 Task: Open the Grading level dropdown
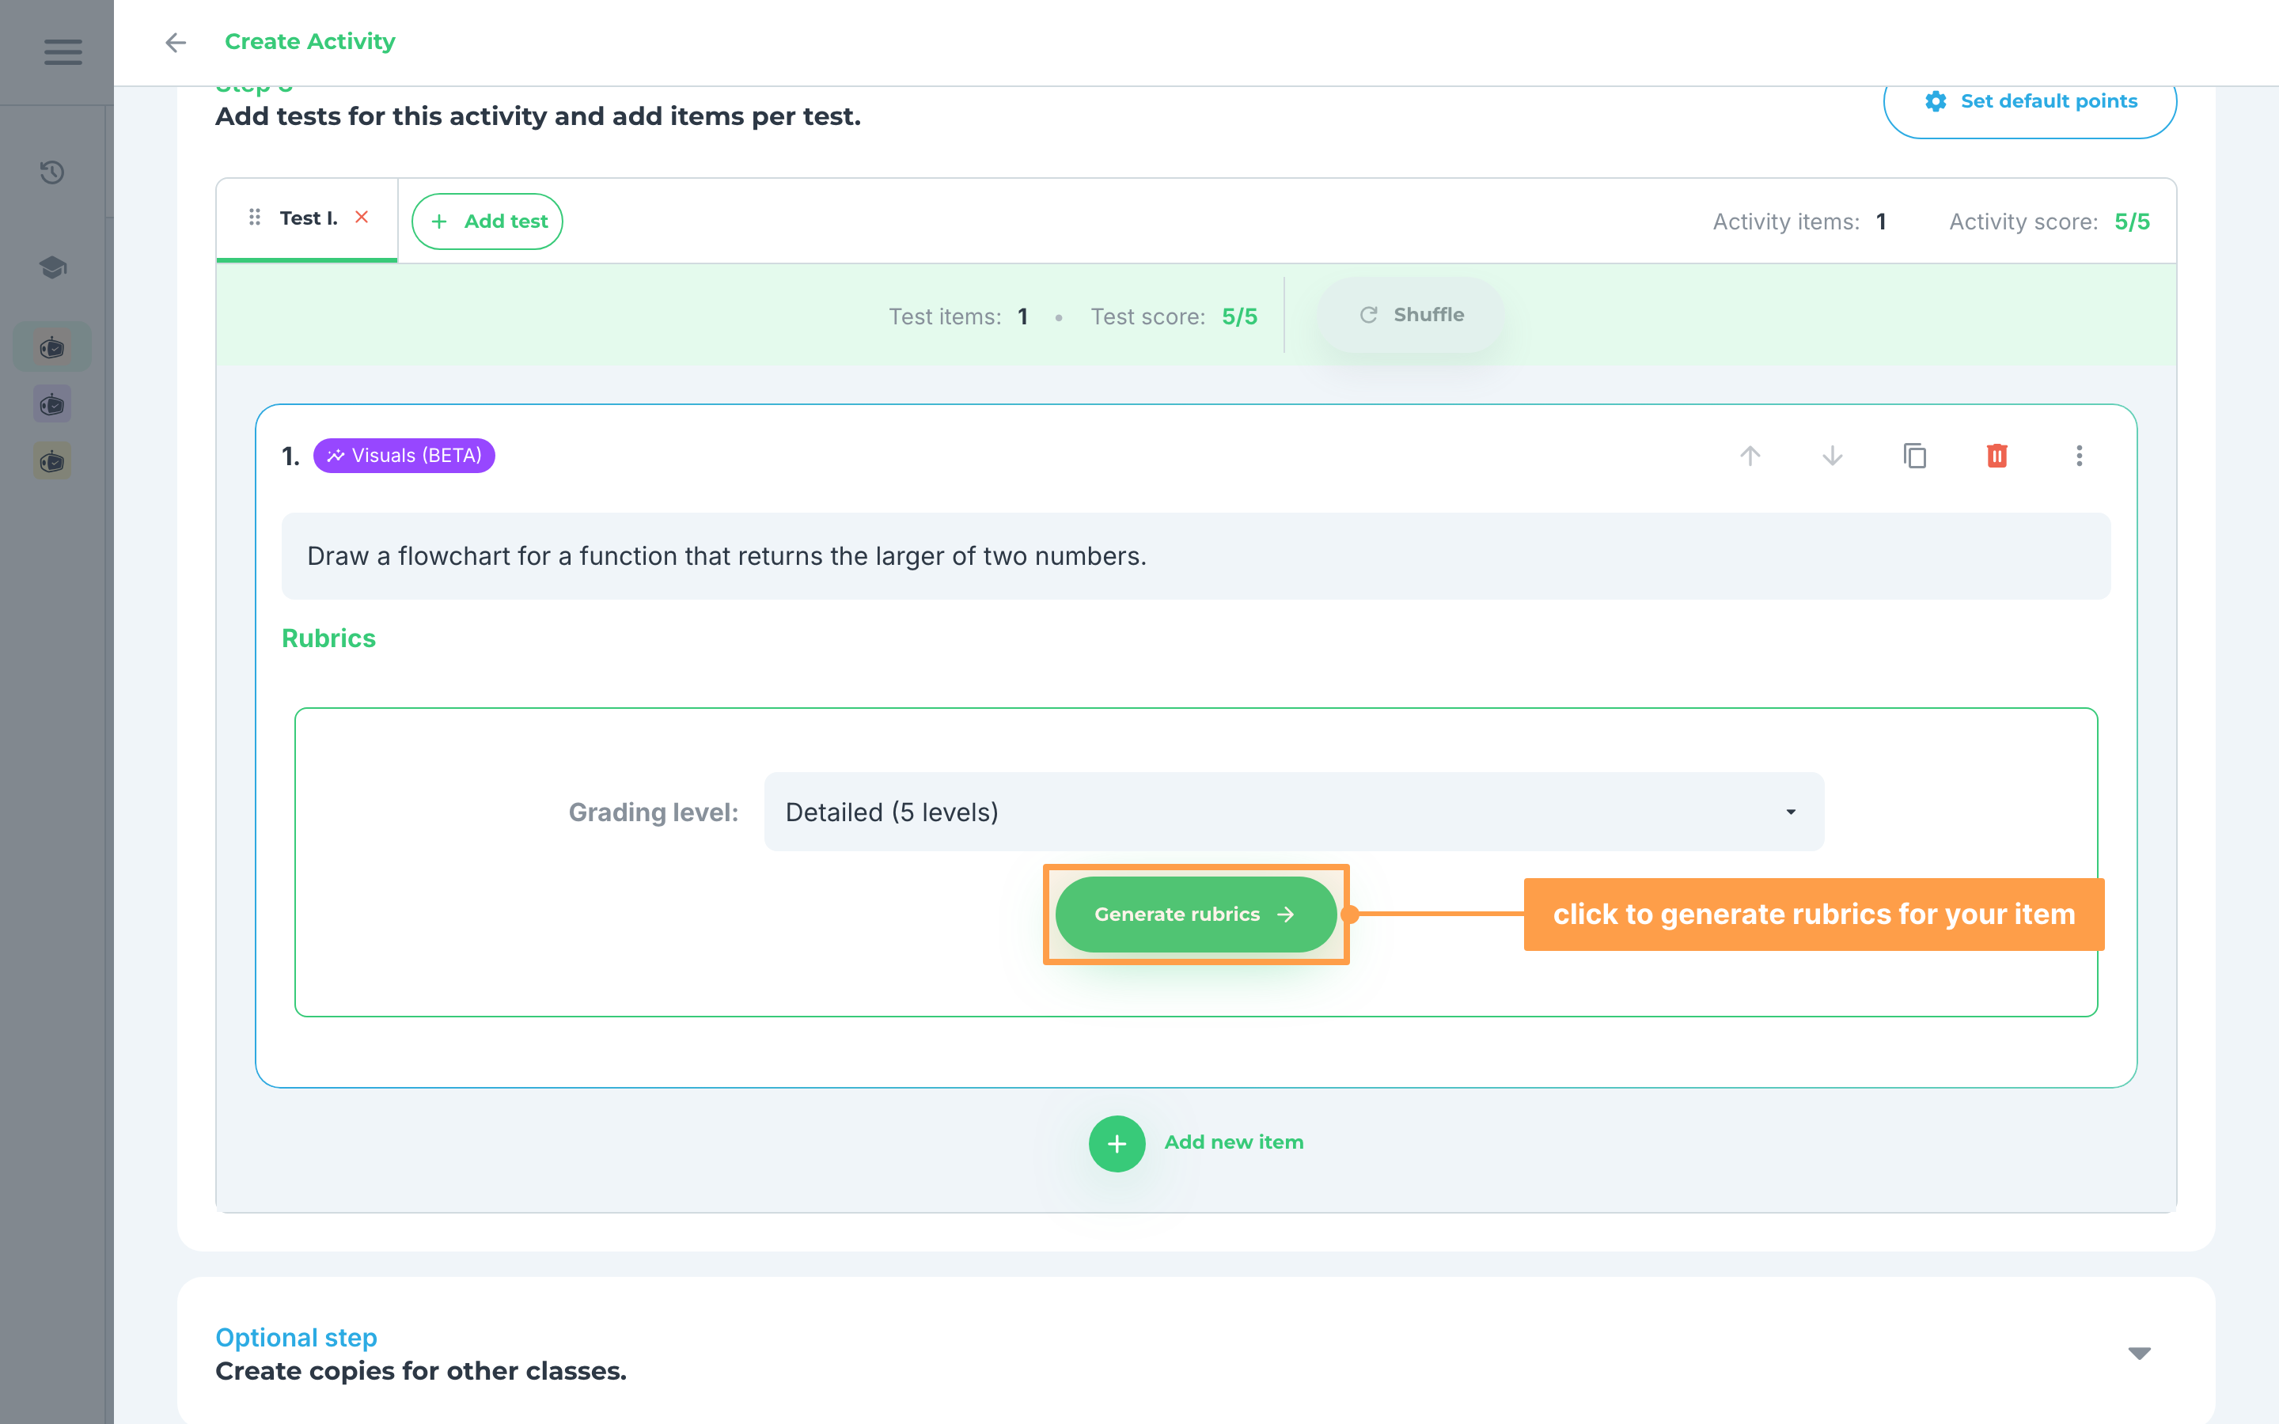1294,812
